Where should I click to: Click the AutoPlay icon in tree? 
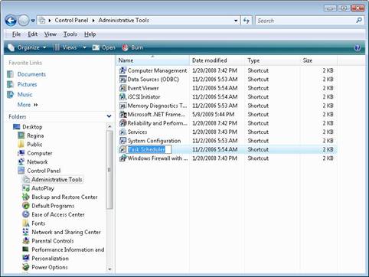pos(26,188)
